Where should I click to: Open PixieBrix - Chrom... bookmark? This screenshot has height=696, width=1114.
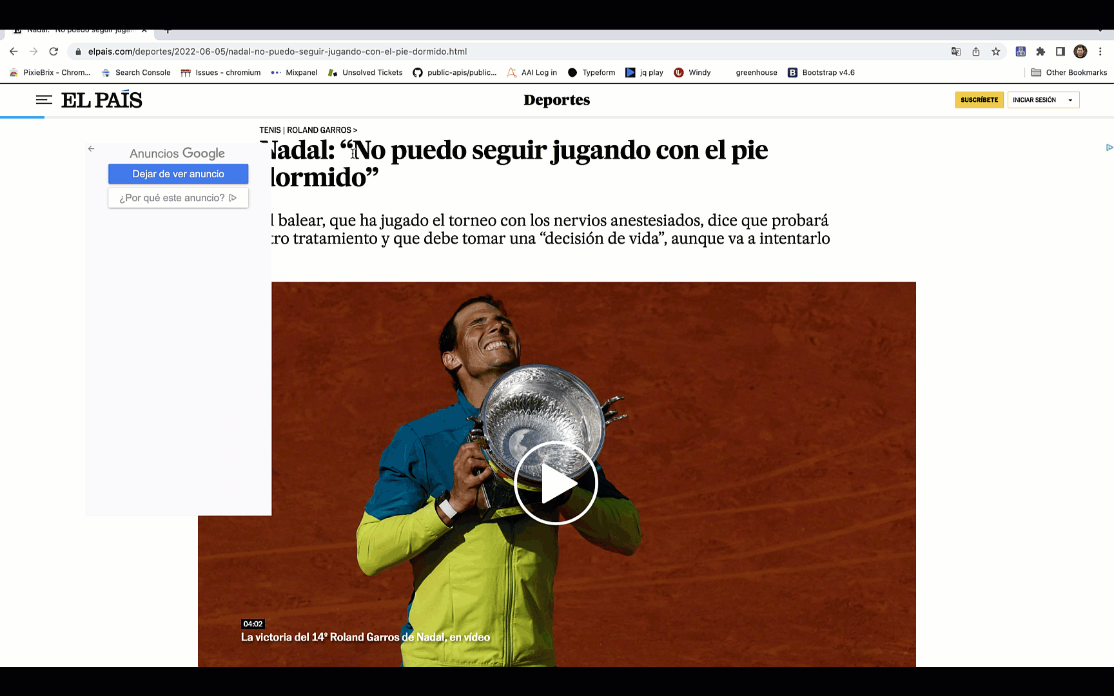click(50, 73)
